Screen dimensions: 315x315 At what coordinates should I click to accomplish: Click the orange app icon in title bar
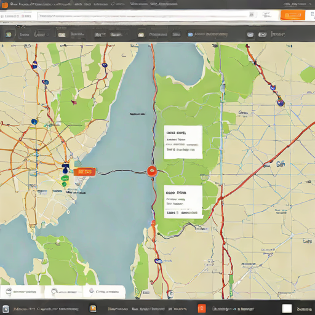point(4,5)
